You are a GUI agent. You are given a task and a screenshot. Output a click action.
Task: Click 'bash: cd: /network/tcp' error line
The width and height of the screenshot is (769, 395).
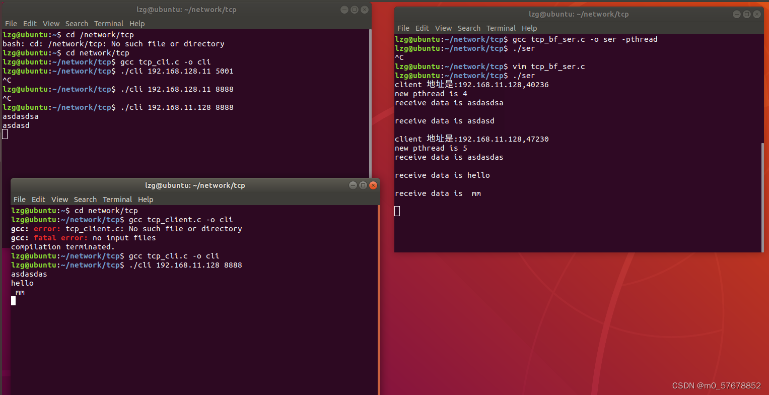pos(113,44)
